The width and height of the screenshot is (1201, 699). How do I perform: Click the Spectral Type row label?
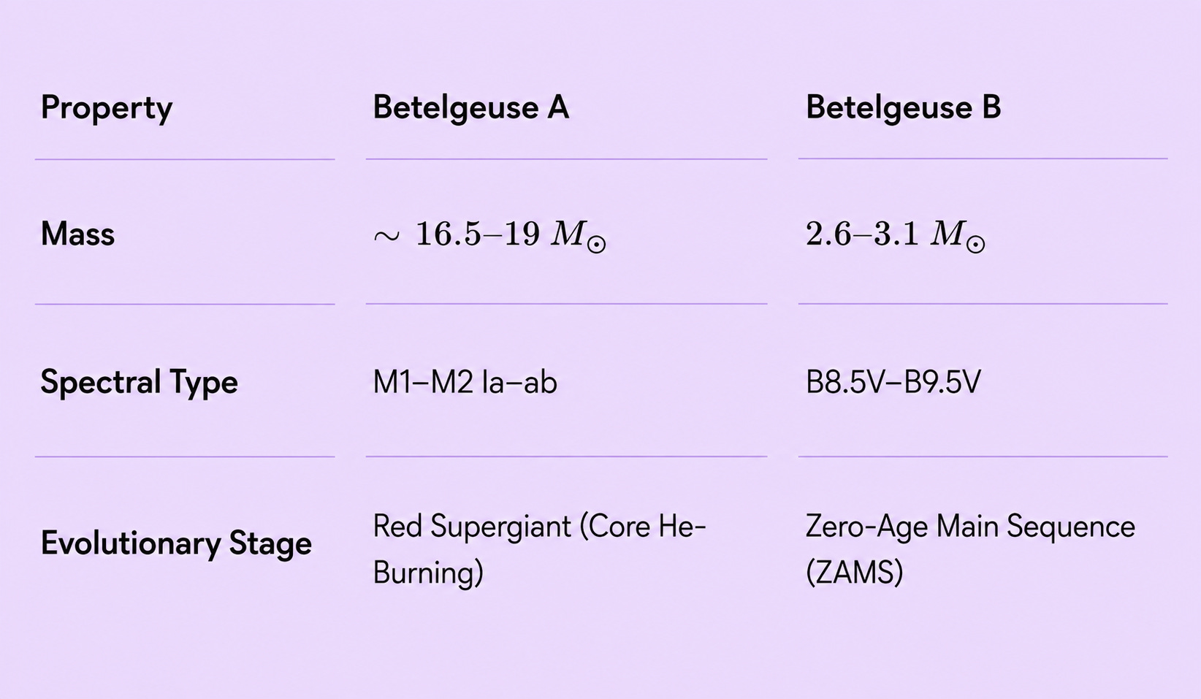point(139,382)
